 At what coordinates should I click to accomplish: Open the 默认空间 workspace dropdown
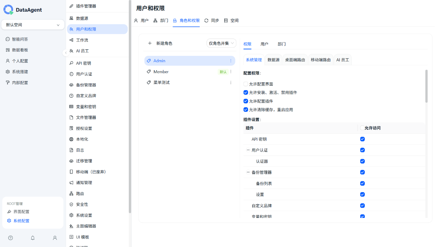(x=33, y=25)
